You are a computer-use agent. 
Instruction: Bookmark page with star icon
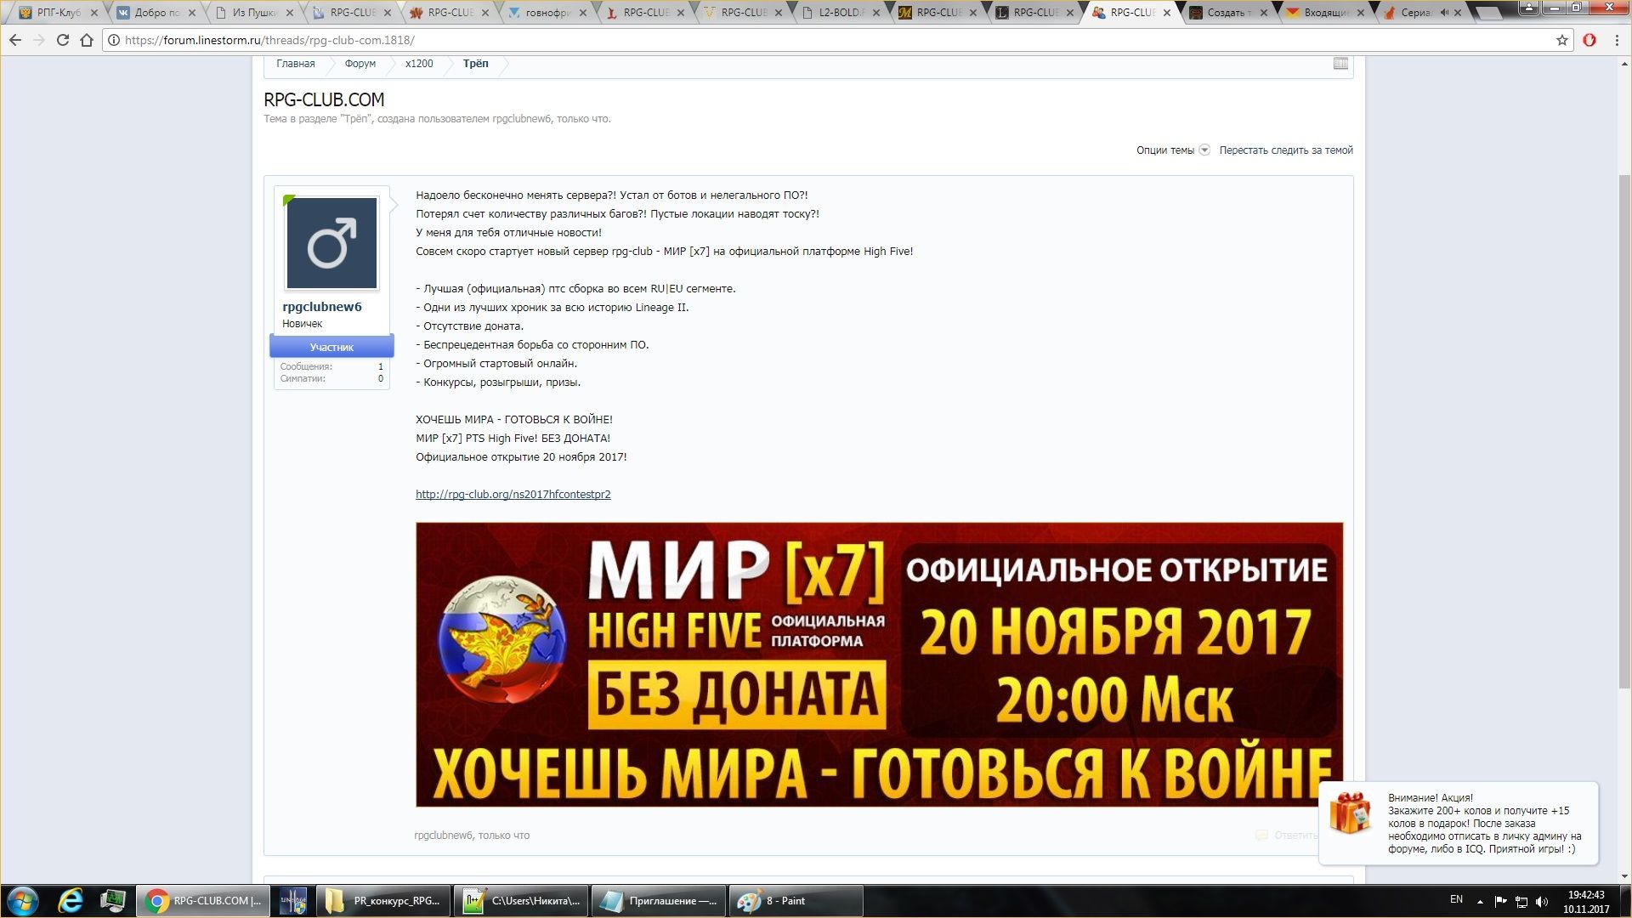tap(1561, 40)
